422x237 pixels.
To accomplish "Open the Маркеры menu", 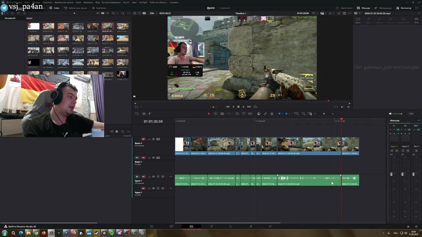I will click(x=88, y=2).
